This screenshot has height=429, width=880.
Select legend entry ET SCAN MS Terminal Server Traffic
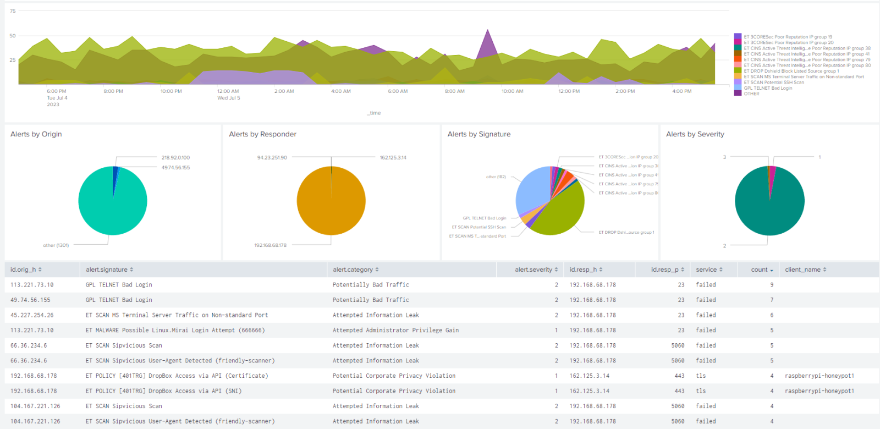804,76
